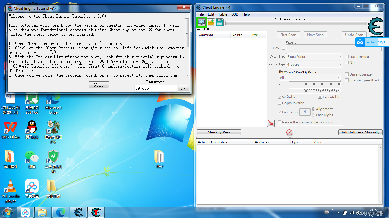The image size is (389, 218).
Task: Open the 我的下载 folder on the desktop
Action: (53, 189)
